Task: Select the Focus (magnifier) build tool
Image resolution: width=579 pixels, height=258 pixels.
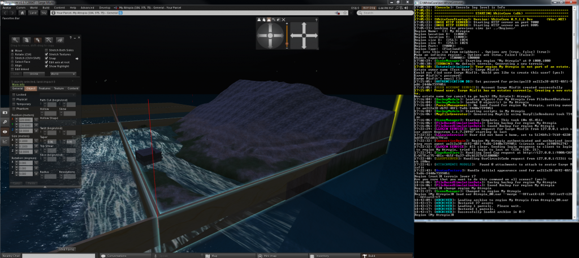Action: tap(15, 40)
